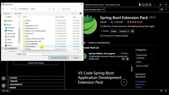The height and width of the screenshot is (95, 169).
Task: Change the folder view layout icon
Action: tap(73, 13)
